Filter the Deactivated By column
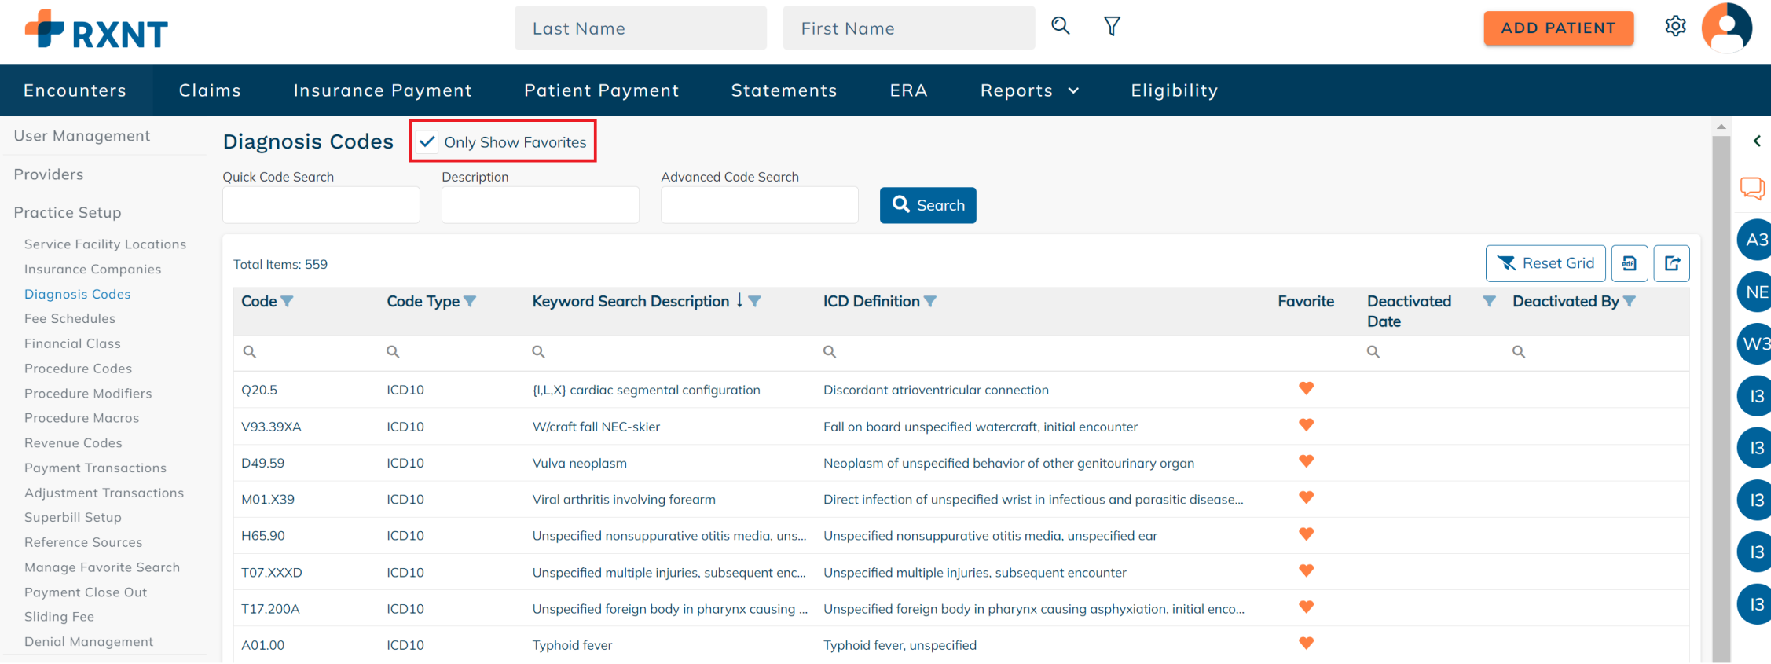This screenshot has width=1771, height=664. pos(1630,302)
